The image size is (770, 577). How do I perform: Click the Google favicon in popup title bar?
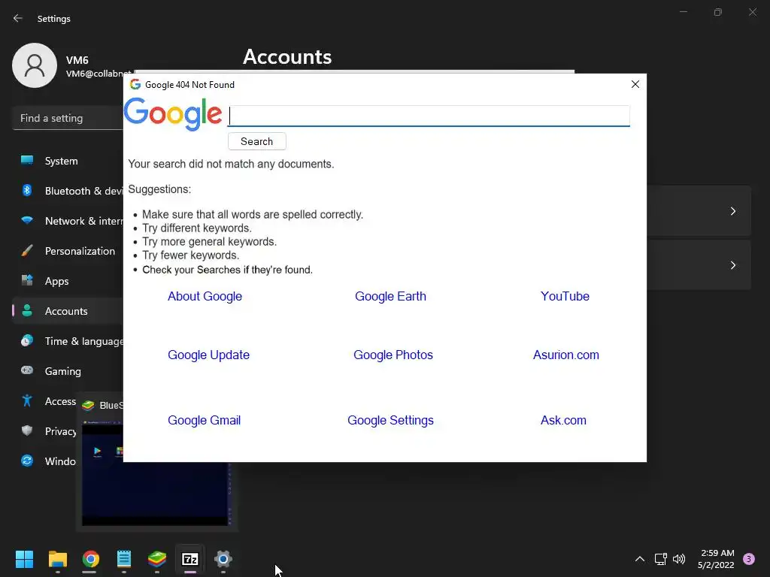[x=135, y=84]
